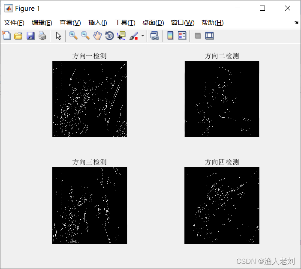301x269 pixels.
Task: Click the 方向二检测 edge image
Action: point(222,99)
